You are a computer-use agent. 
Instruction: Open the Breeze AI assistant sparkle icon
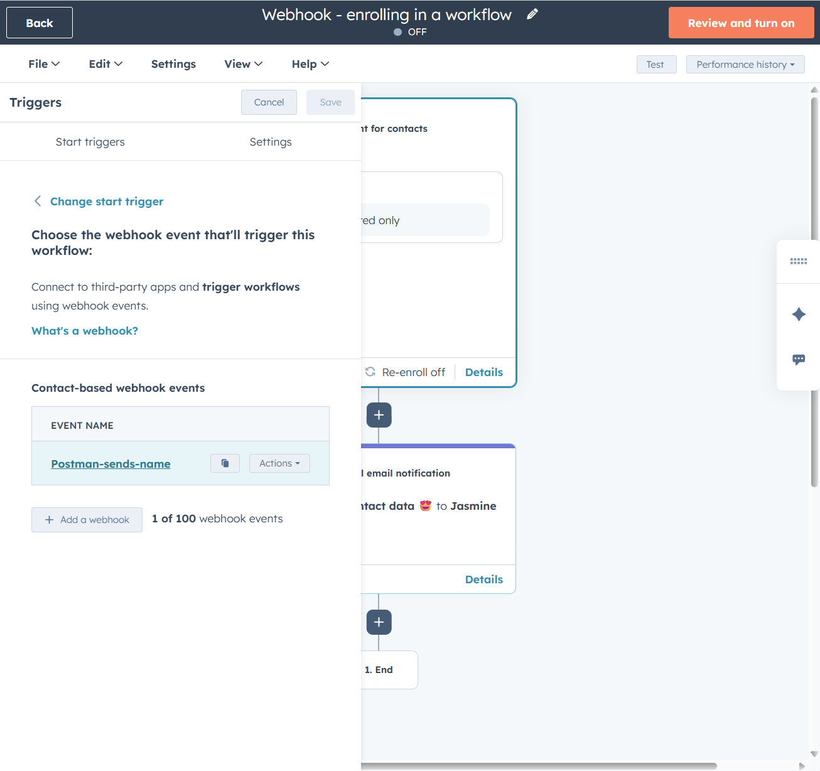[x=798, y=315]
